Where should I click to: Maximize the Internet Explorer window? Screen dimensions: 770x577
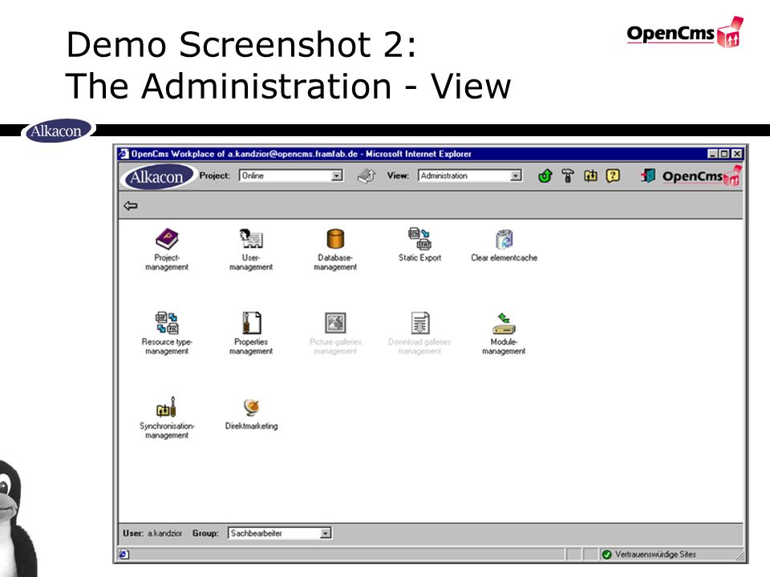(723, 154)
